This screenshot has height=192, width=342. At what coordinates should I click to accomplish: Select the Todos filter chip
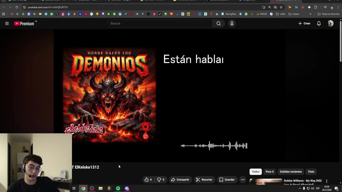tap(256, 172)
